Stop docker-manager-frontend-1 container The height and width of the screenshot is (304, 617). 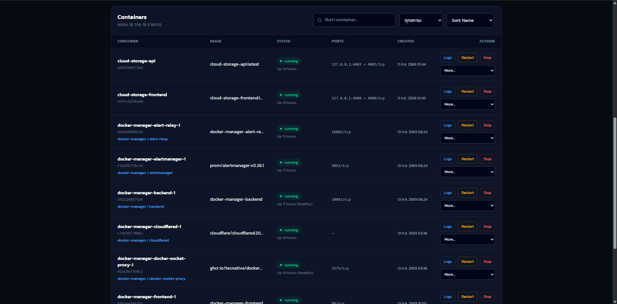coord(487,297)
